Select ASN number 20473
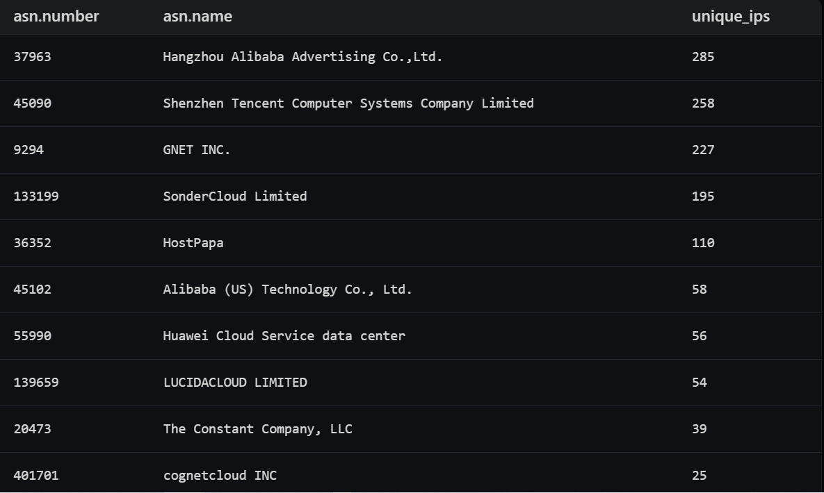The width and height of the screenshot is (824, 493). 33,429
